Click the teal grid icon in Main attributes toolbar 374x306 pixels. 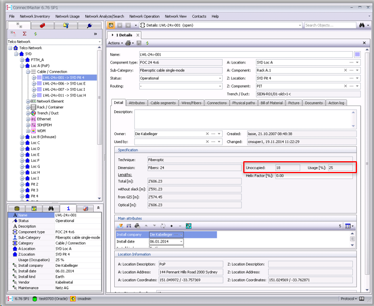tap(189, 226)
